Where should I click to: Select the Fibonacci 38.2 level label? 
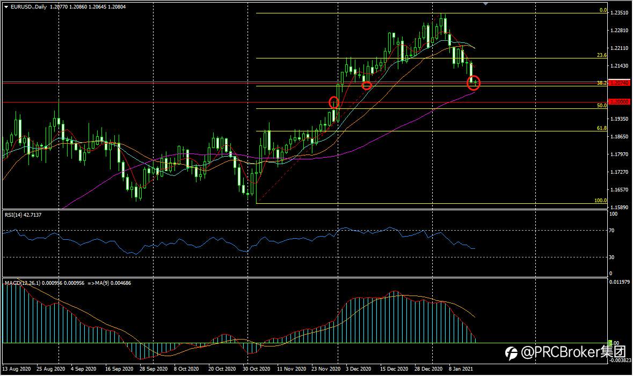[601, 83]
